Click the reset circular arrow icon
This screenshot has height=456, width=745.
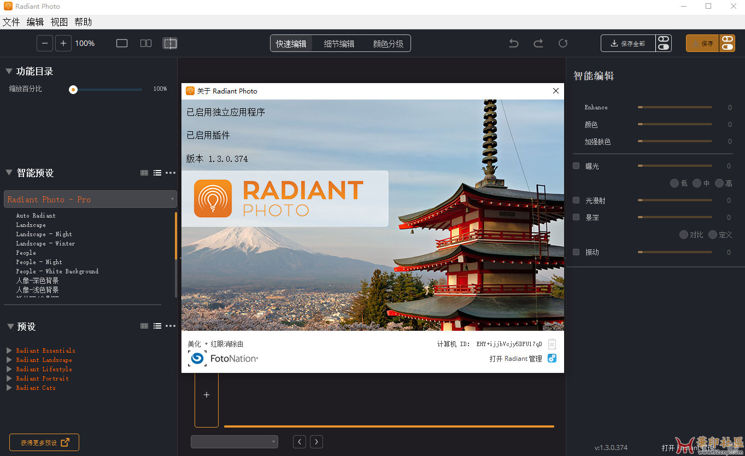(x=563, y=43)
